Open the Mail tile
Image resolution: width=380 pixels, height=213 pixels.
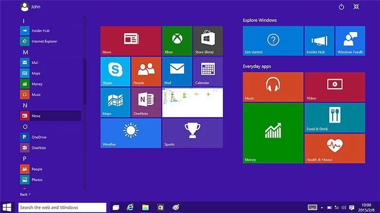coord(177,72)
